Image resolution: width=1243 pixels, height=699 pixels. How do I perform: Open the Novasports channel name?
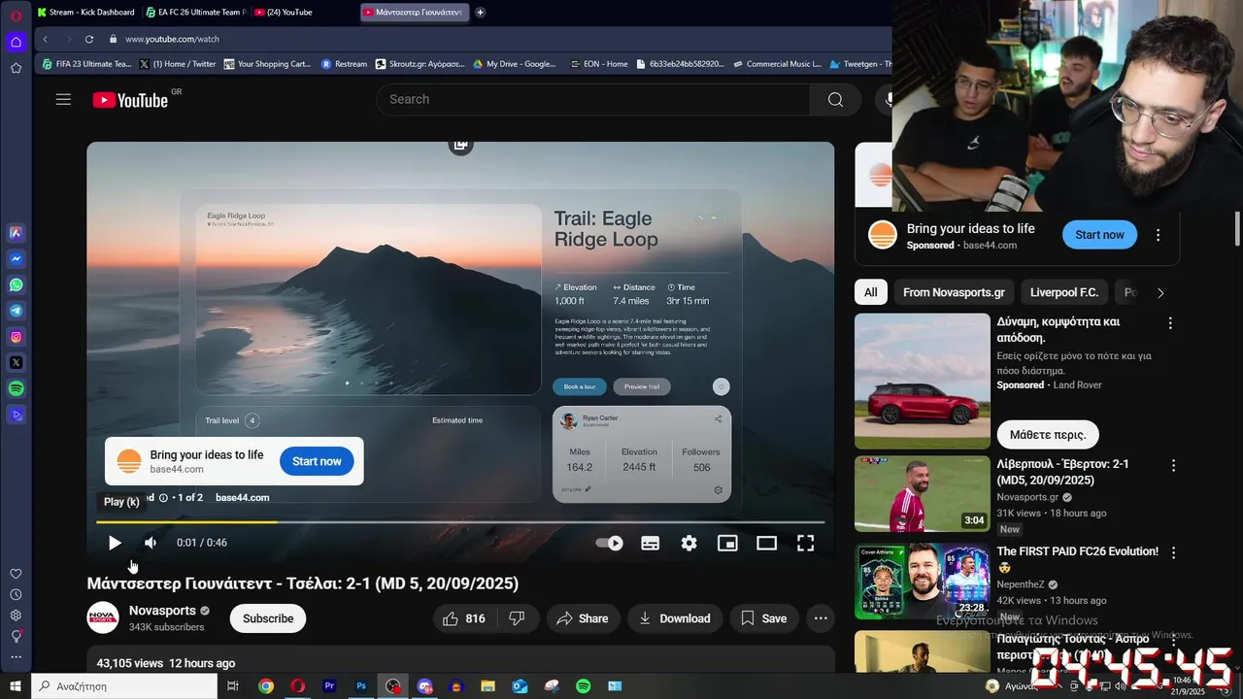click(162, 611)
